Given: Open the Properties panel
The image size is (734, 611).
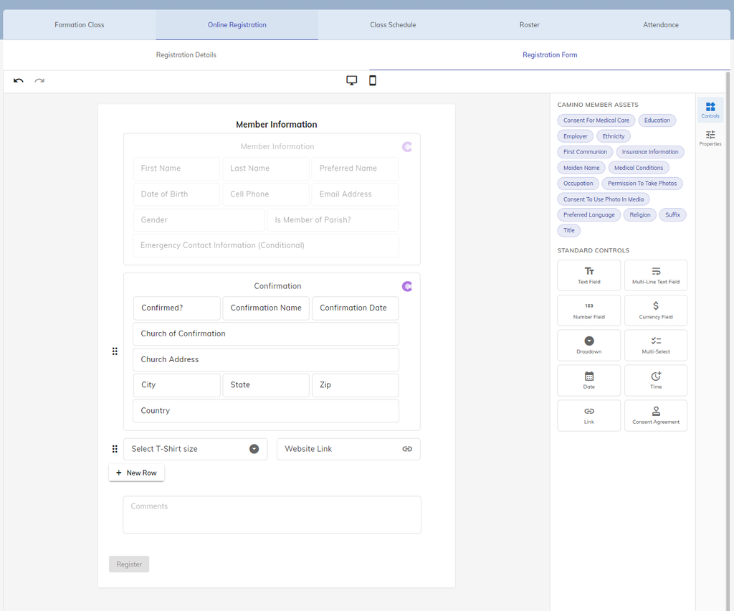Looking at the screenshot, I should tap(710, 138).
